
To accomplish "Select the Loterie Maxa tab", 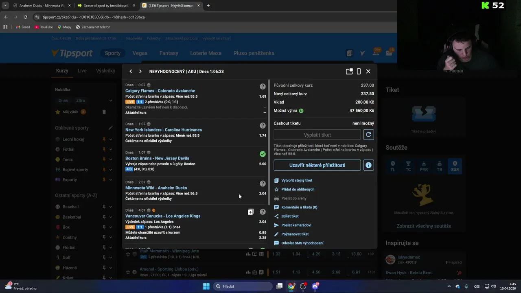I will point(206,53).
